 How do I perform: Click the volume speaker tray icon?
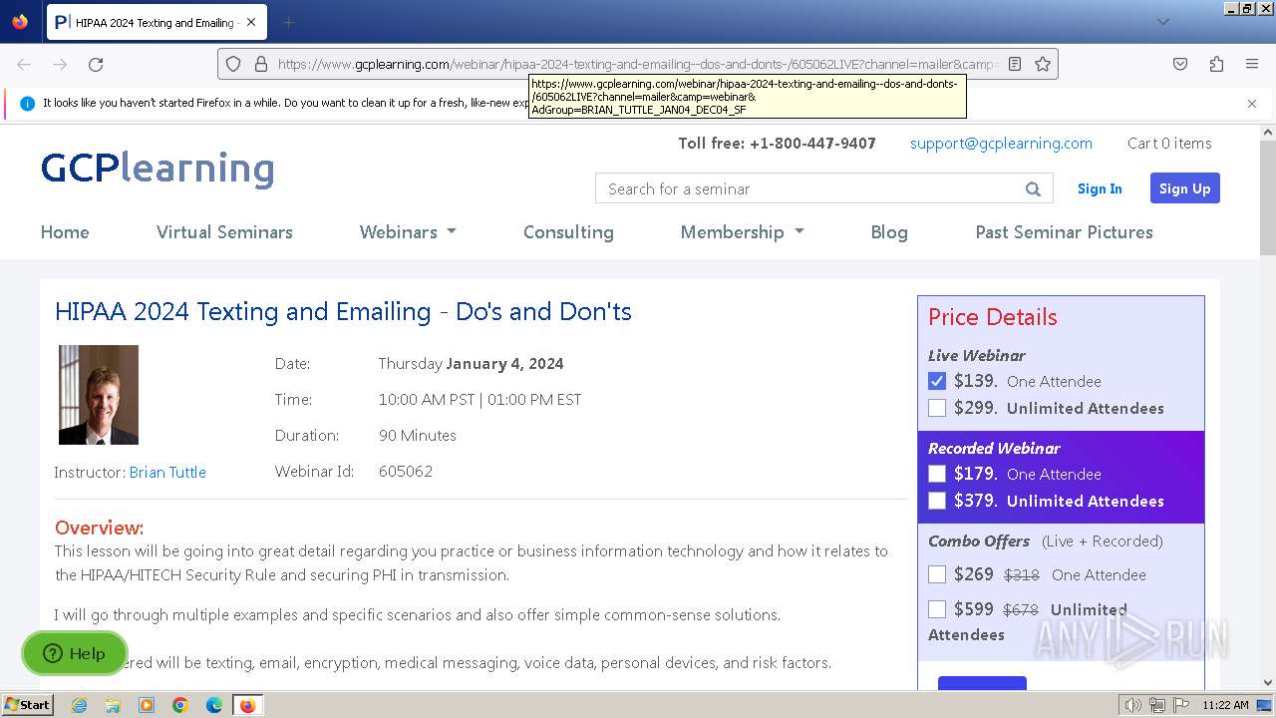1132,705
